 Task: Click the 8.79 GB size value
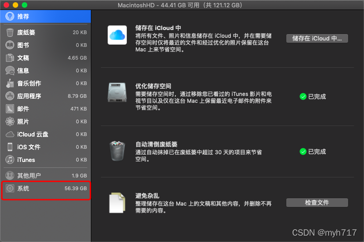(77, 96)
